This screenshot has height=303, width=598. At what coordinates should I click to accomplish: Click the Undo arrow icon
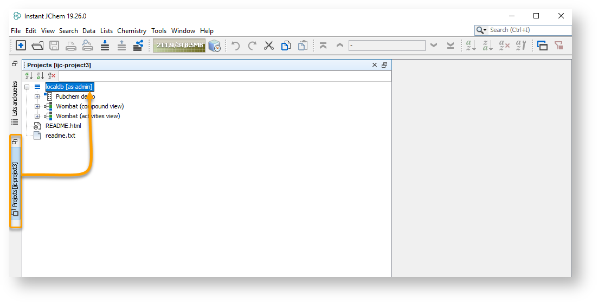pyautogui.click(x=235, y=46)
